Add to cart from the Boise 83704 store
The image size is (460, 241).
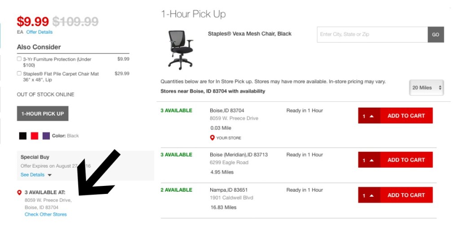pyautogui.click(x=406, y=116)
